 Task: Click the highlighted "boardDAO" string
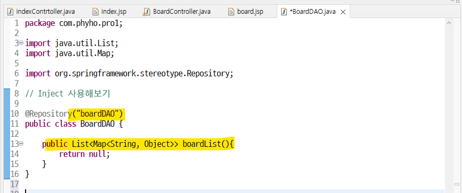point(97,113)
